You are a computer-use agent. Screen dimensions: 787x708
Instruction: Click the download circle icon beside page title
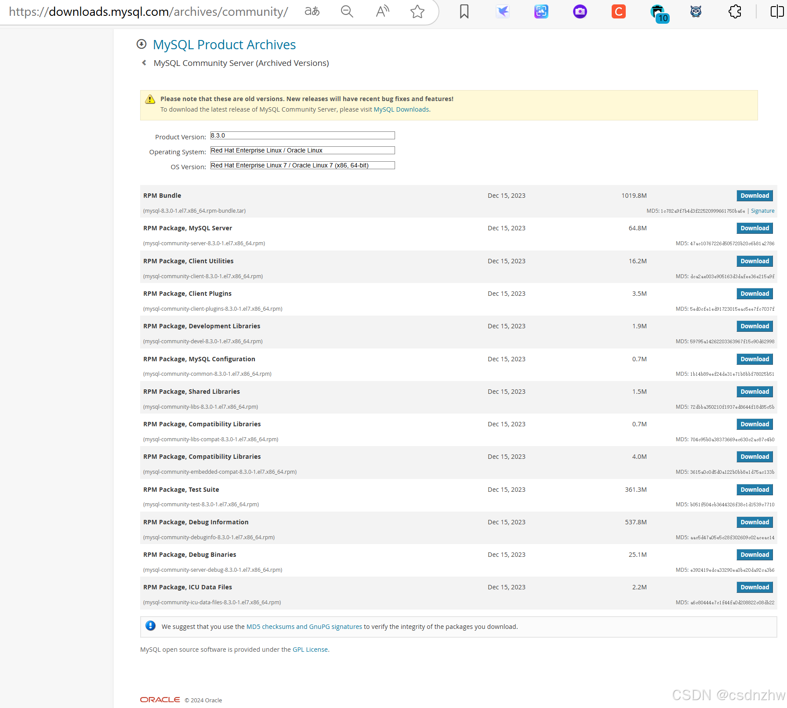click(141, 44)
